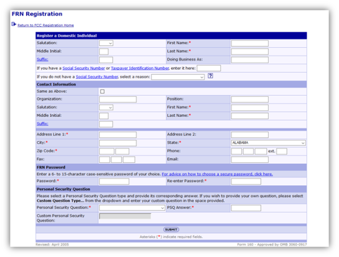
Task: Open the Personal Security Question dropdown
Action: [132, 208]
